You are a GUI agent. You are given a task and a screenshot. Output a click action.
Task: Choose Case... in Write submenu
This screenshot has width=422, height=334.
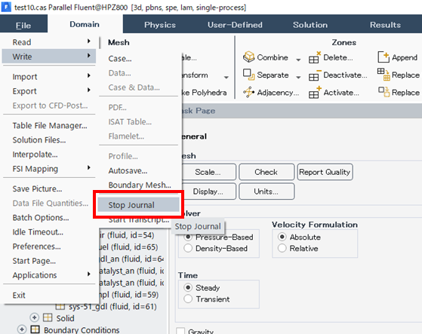point(120,58)
